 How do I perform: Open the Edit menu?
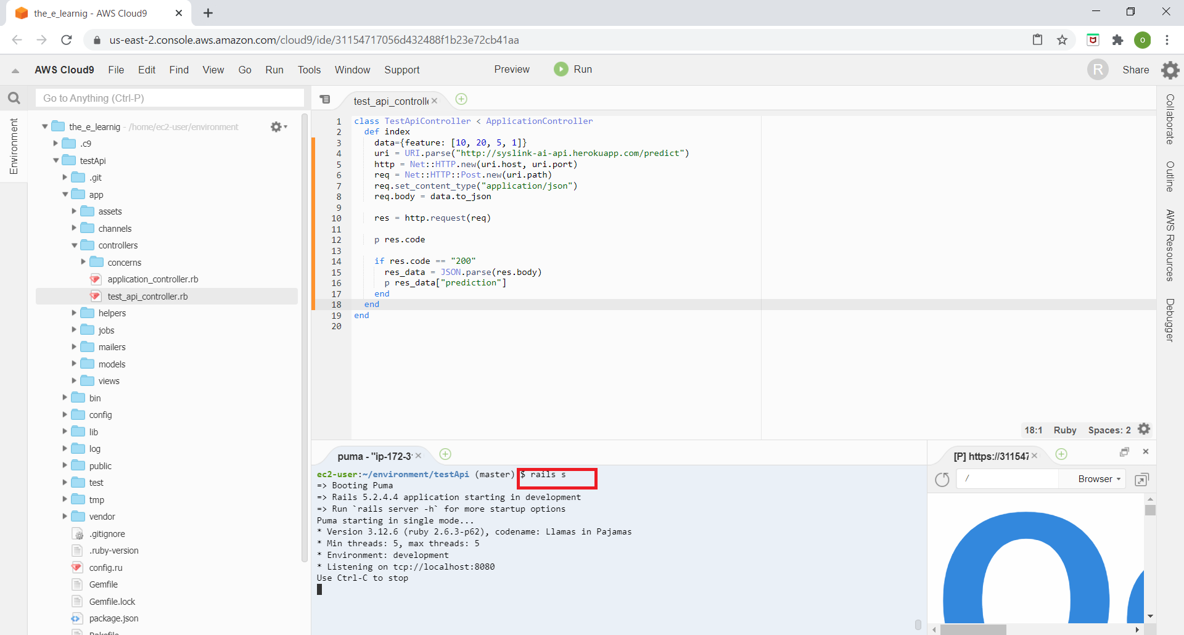tap(147, 70)
